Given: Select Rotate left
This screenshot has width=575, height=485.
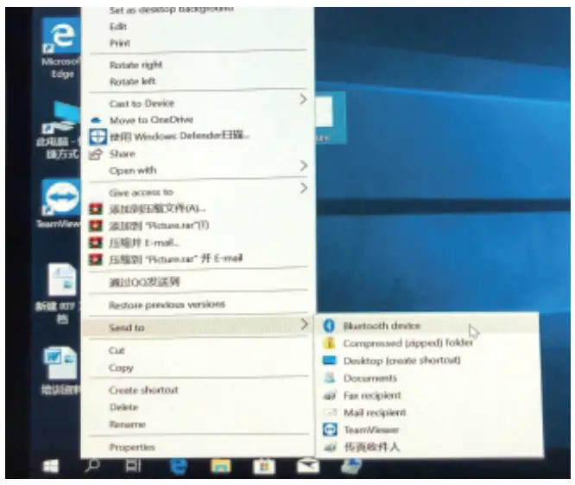Looking at the screenshot, I should point(132,81).
